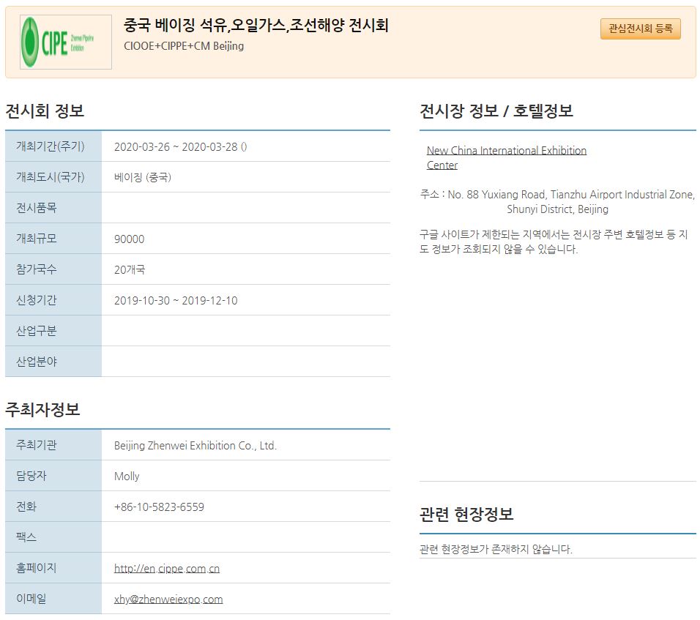Click the organizer Beijing Zhenwei Exhibition Co., Ltd.

(195, 446)
